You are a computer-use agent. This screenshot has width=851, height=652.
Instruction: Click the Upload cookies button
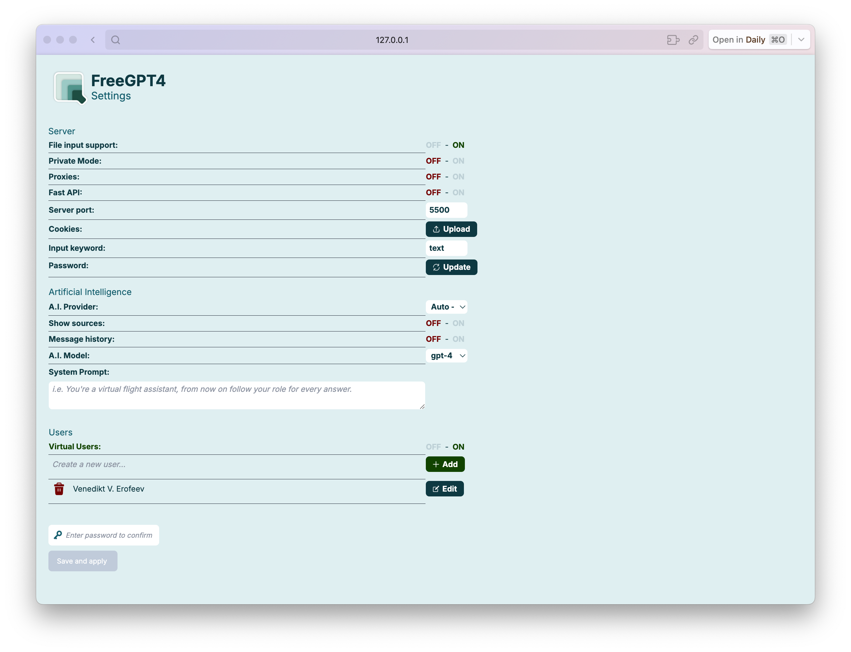451,229
